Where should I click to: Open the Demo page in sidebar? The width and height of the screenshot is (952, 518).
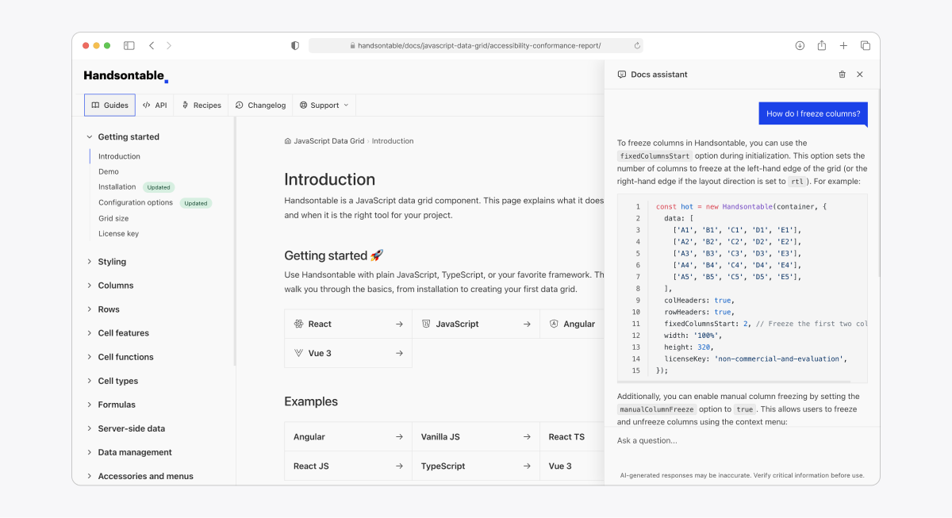coord(109,171)
